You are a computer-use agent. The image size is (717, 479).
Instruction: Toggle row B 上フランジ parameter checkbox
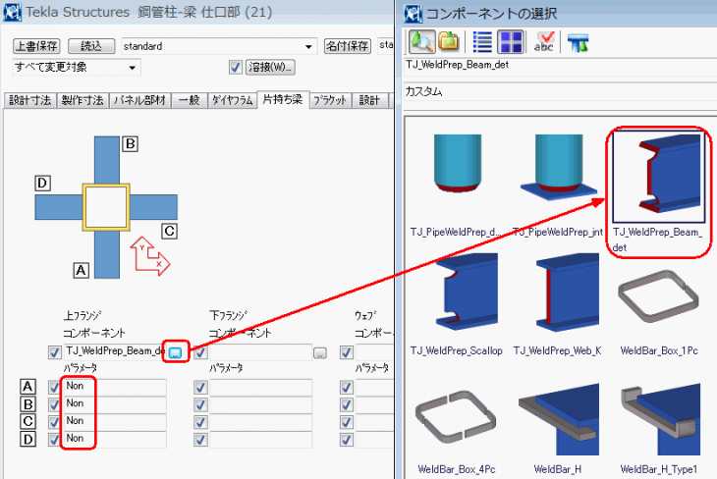pos(55,404)
